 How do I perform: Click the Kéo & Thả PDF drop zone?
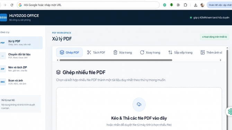point(139,109)
